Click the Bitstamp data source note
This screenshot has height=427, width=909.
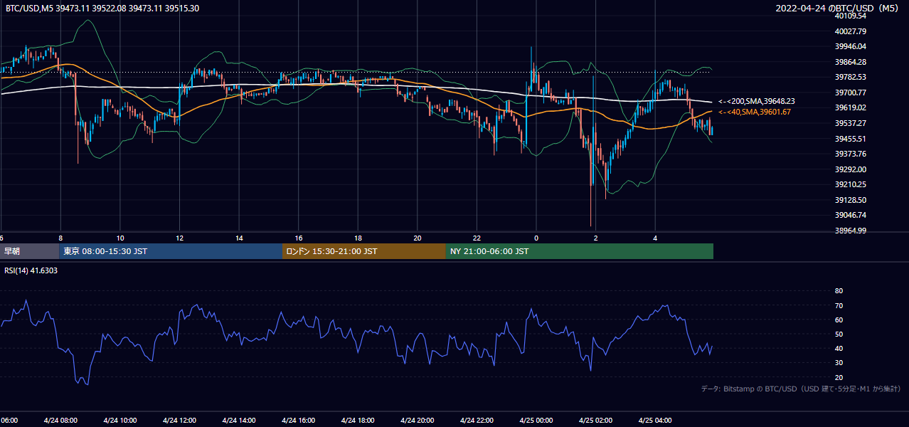click(801, 389)
